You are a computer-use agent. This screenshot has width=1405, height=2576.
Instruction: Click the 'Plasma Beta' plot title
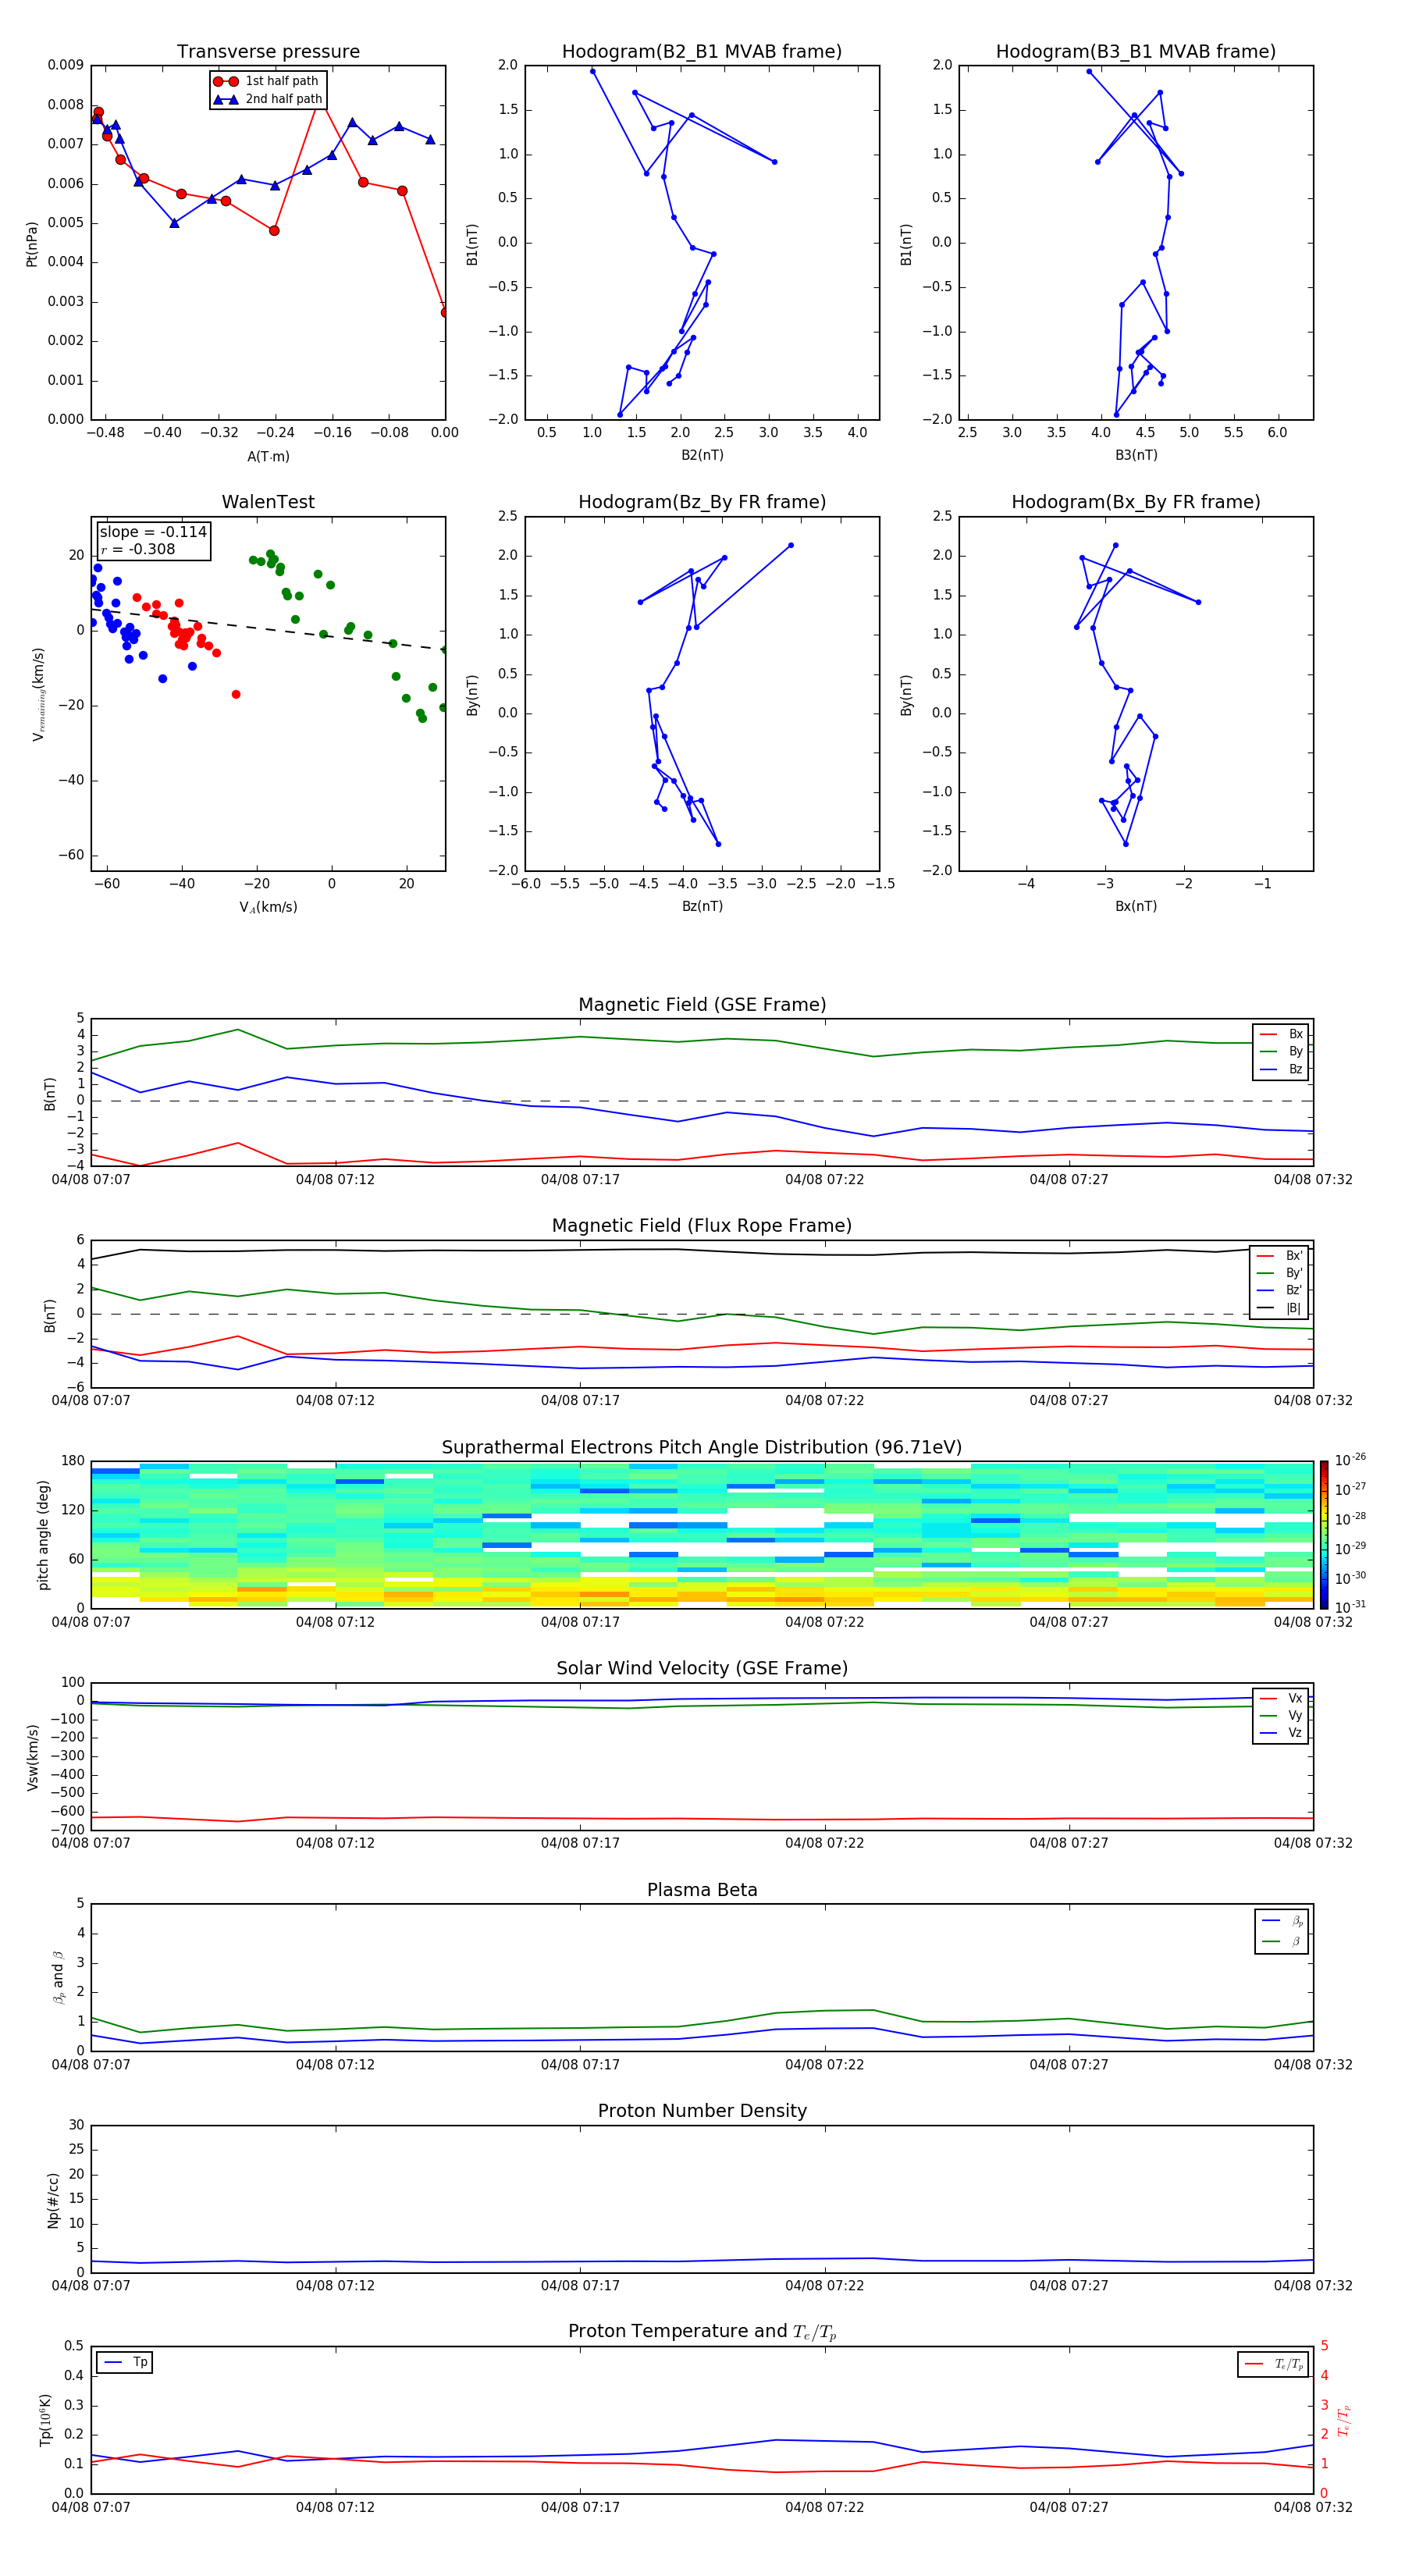702,1890
